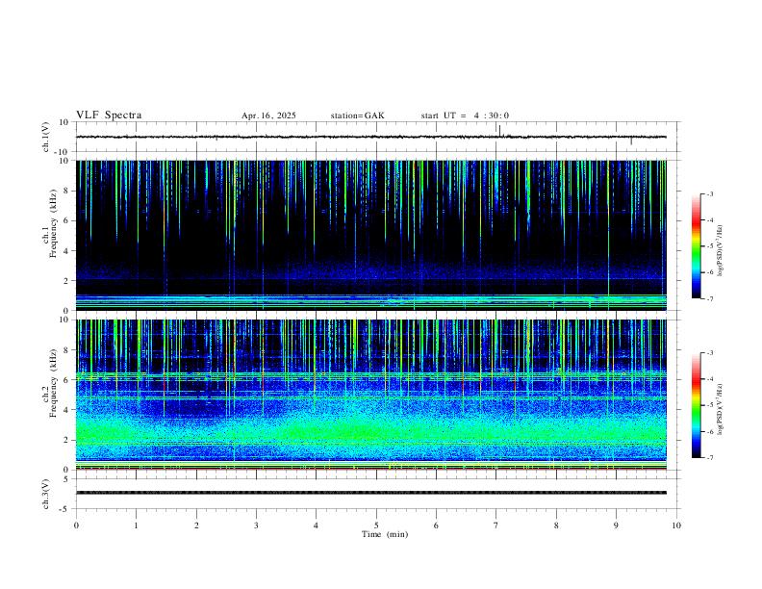Click the "0" tick on the time axis
The height and width of the screenshot is (589, 762).
click(x=76, y=525)
